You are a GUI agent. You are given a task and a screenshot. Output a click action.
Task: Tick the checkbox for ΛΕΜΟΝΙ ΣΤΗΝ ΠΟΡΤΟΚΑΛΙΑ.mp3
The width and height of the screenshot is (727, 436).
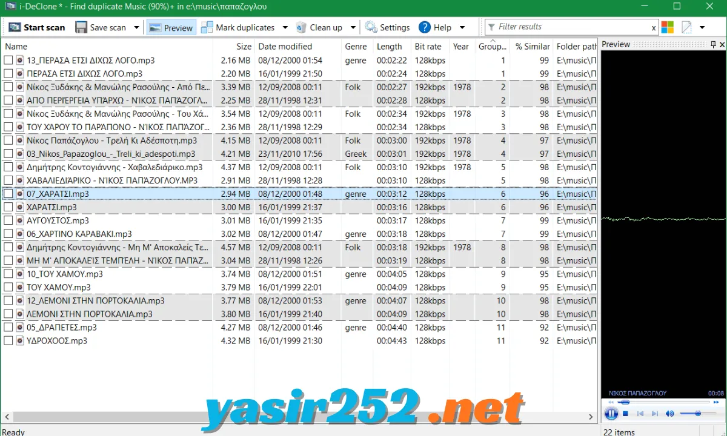tap(8, 314)
